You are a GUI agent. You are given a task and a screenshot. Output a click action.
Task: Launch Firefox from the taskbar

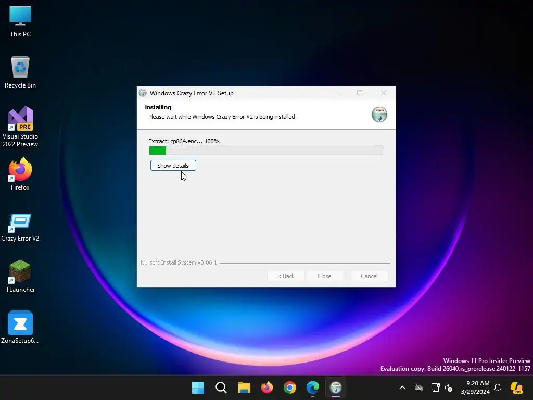click(267, 387)
